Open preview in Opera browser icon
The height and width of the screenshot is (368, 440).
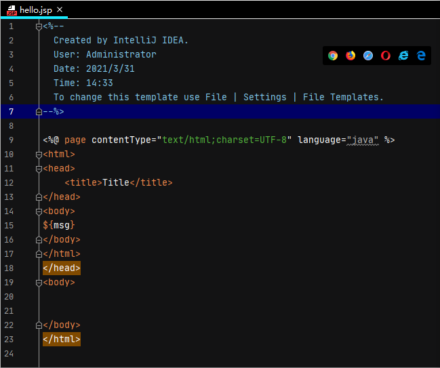(386, 56)
